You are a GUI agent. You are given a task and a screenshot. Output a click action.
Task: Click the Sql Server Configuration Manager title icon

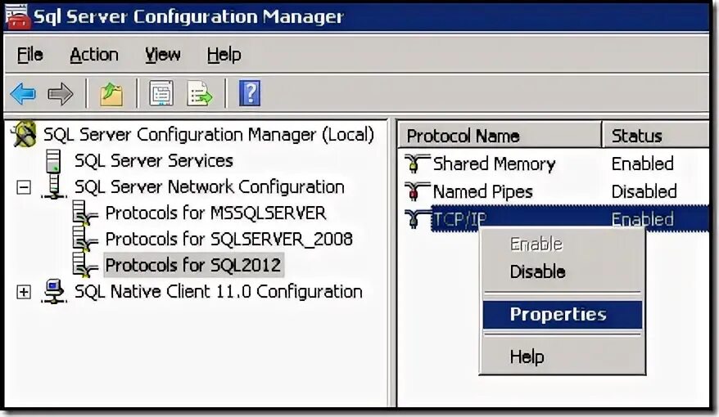[17, 16]
